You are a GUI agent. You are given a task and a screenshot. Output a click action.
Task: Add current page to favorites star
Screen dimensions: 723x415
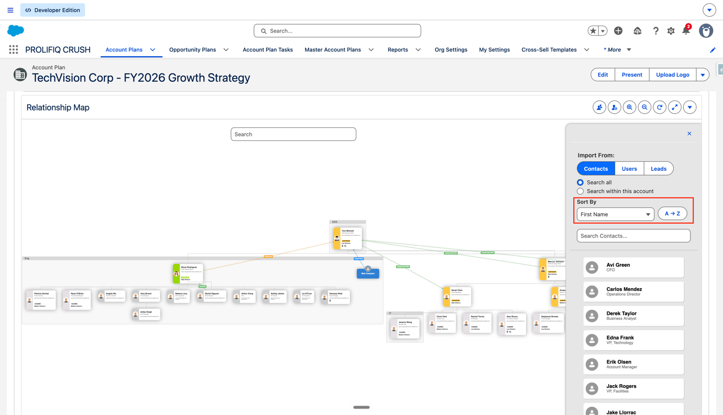[x=593, y=31]
